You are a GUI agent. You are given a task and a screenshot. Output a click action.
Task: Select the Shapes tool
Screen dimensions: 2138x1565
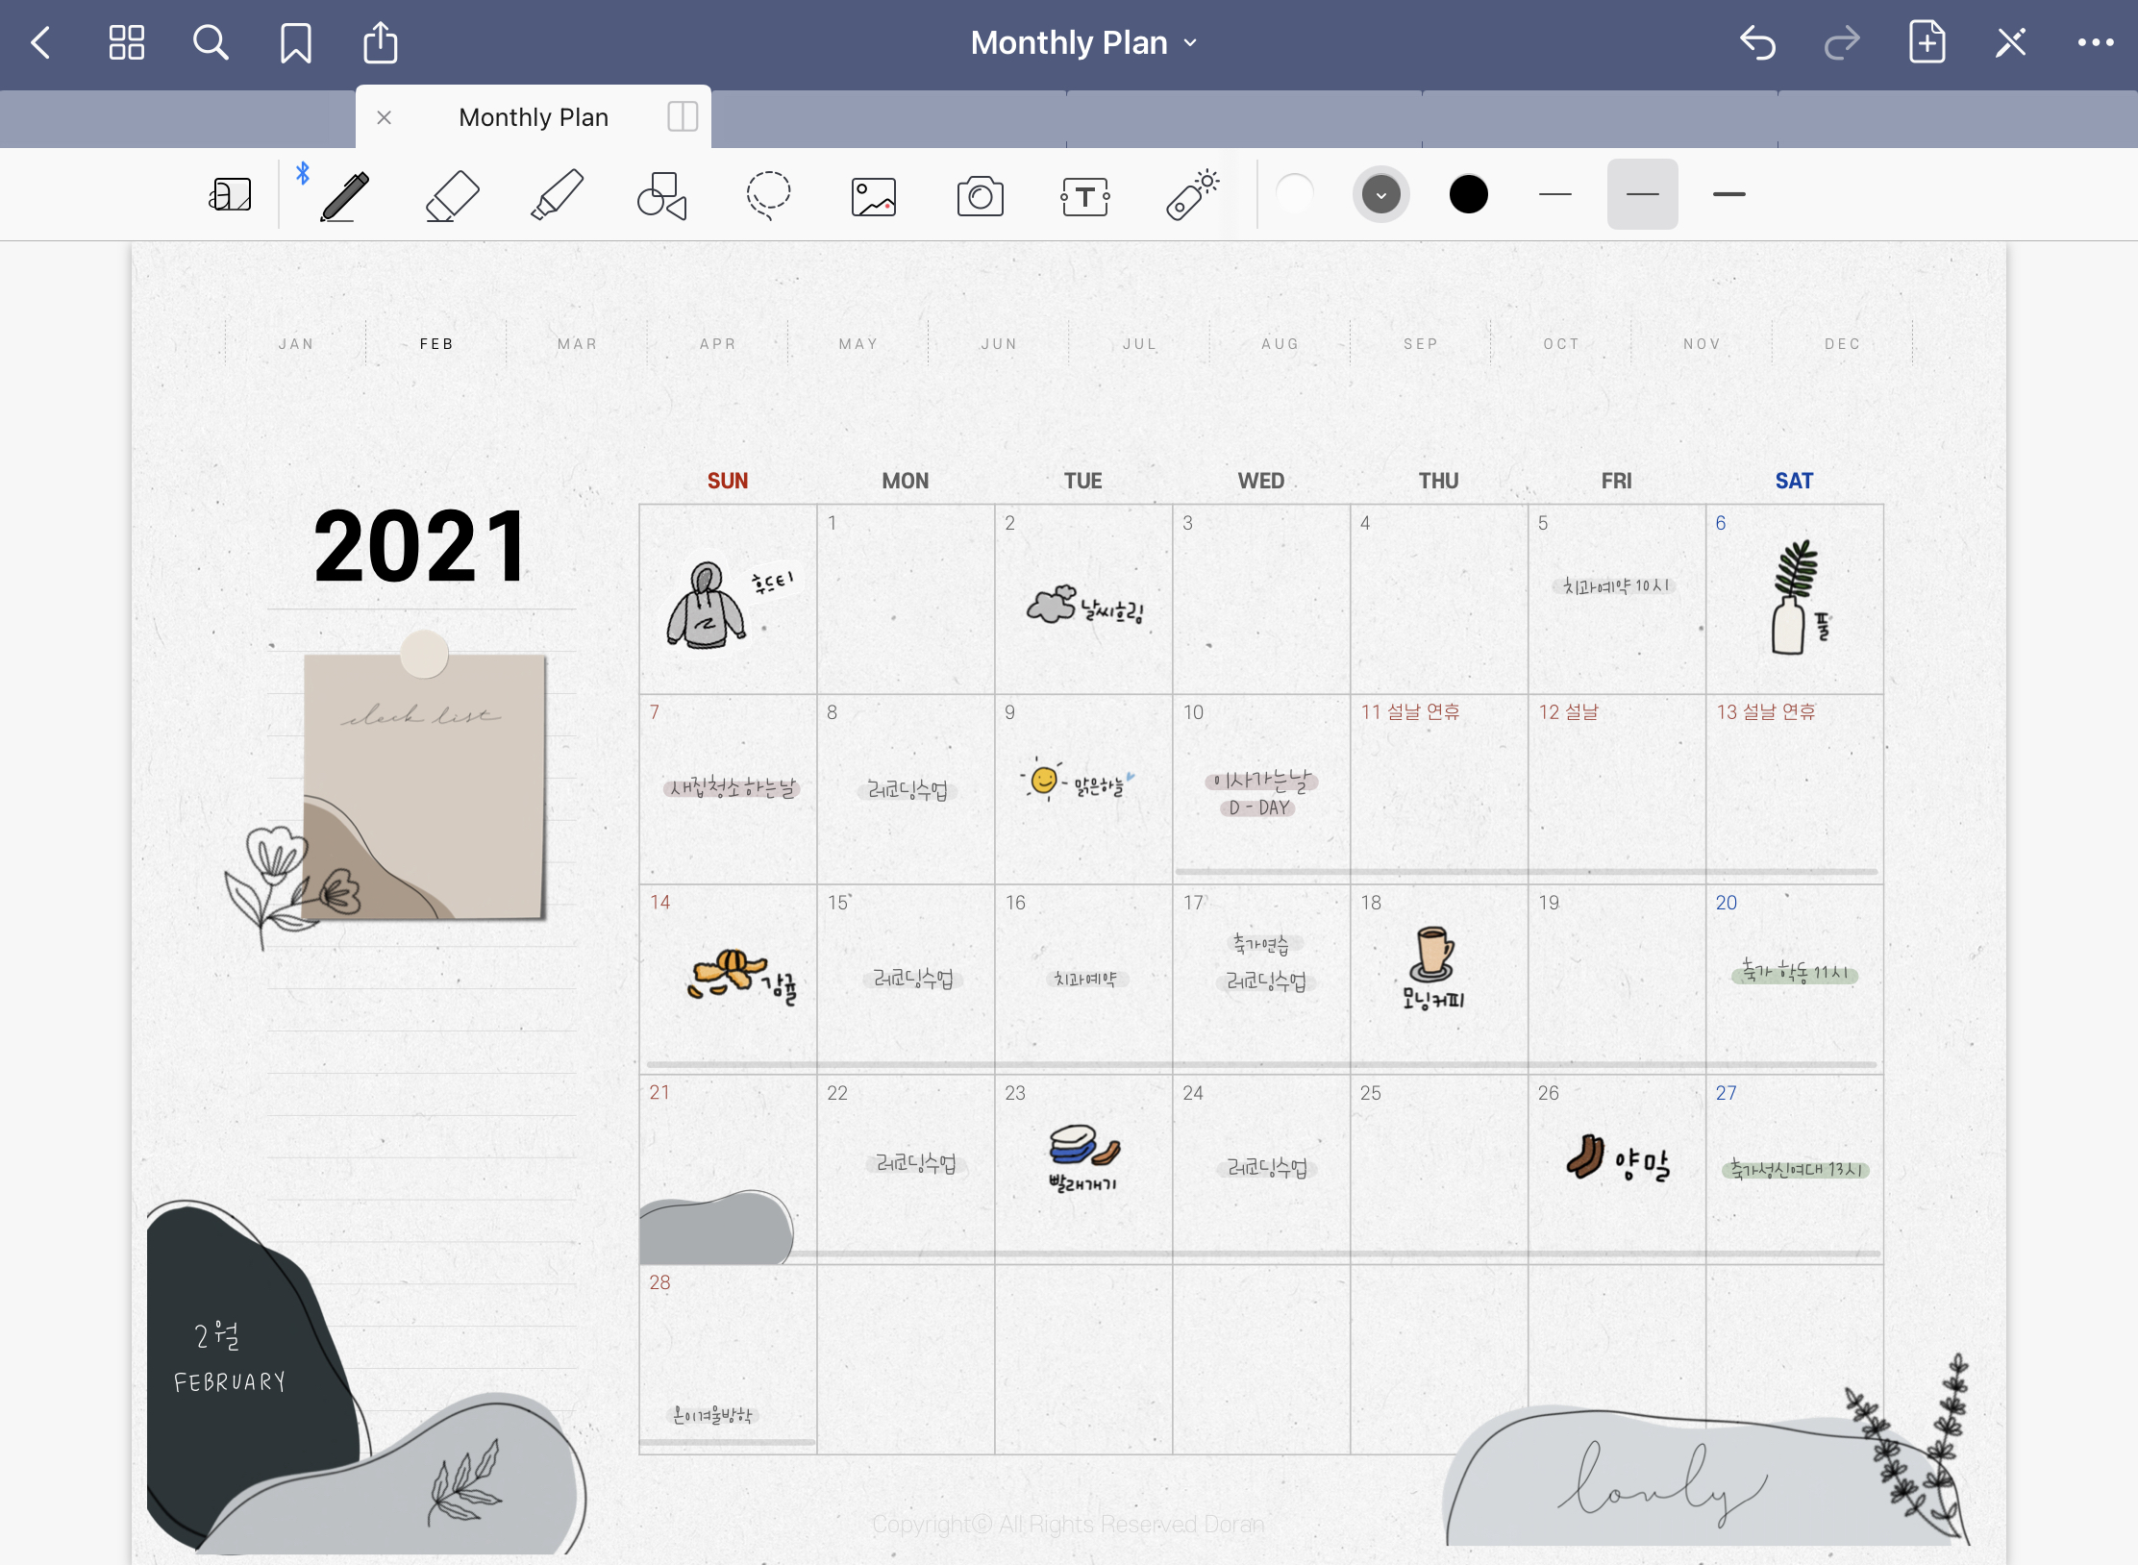tap(662, 195)
